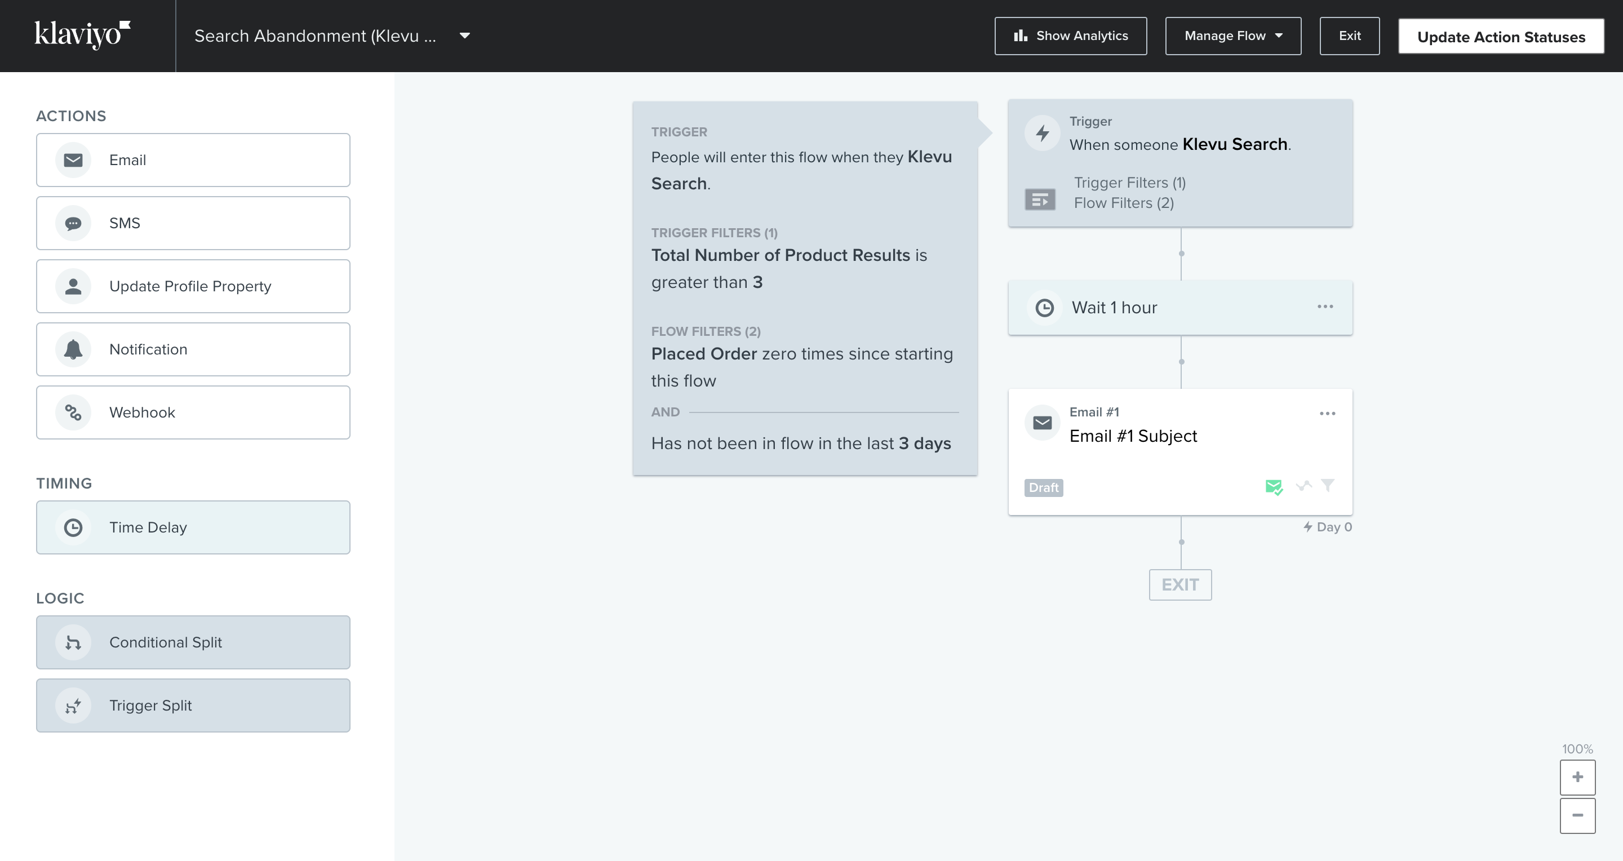Open the Klevu Search trigger card
Screen dimensions: 1623x861
[x=1180, y=163]
